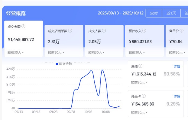The image size is (188, 120).
Task: Switch time range to 实时
Action: click(x=154, y=13)
